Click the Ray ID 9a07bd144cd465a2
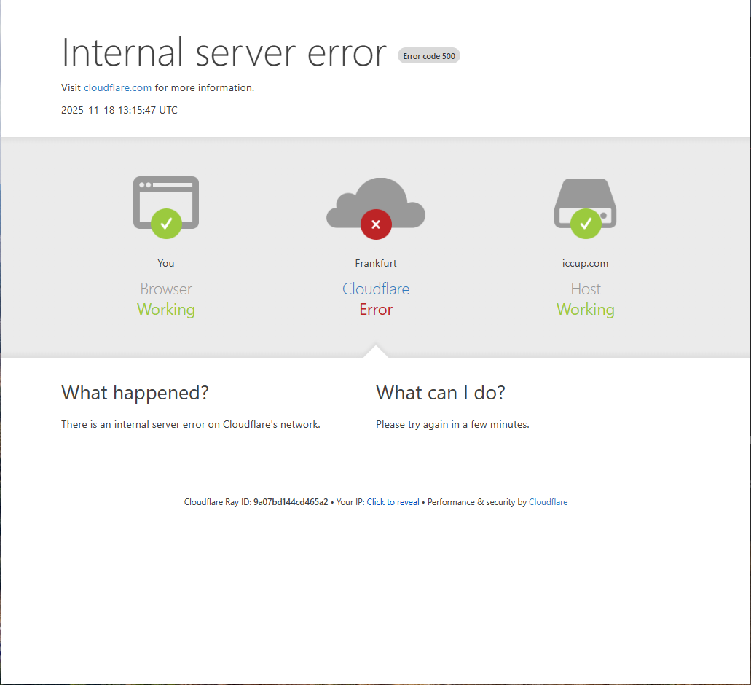Image resolution: width=751 pixels, height=685 pixels. 291,502
